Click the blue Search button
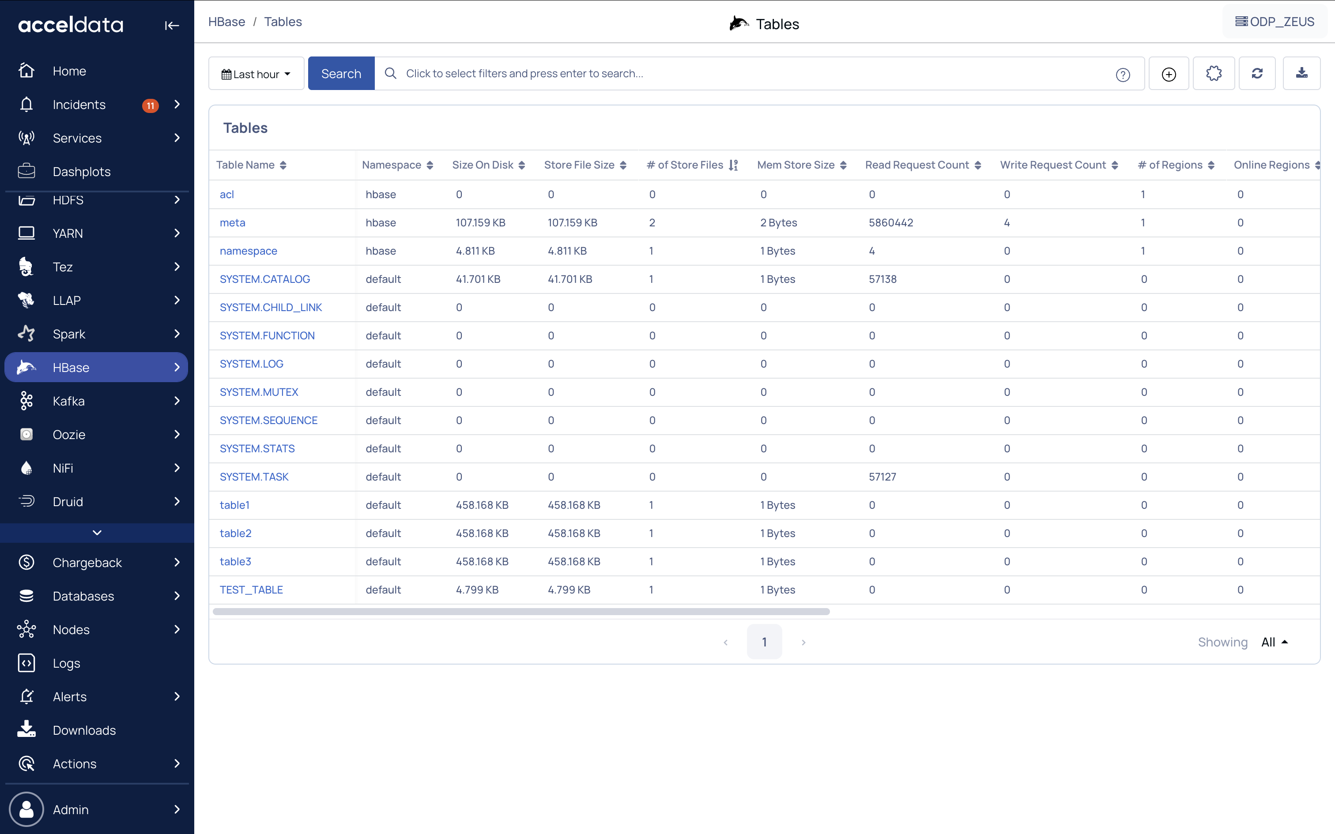The width and height of the screenshot is (1335, 834). 341,73
